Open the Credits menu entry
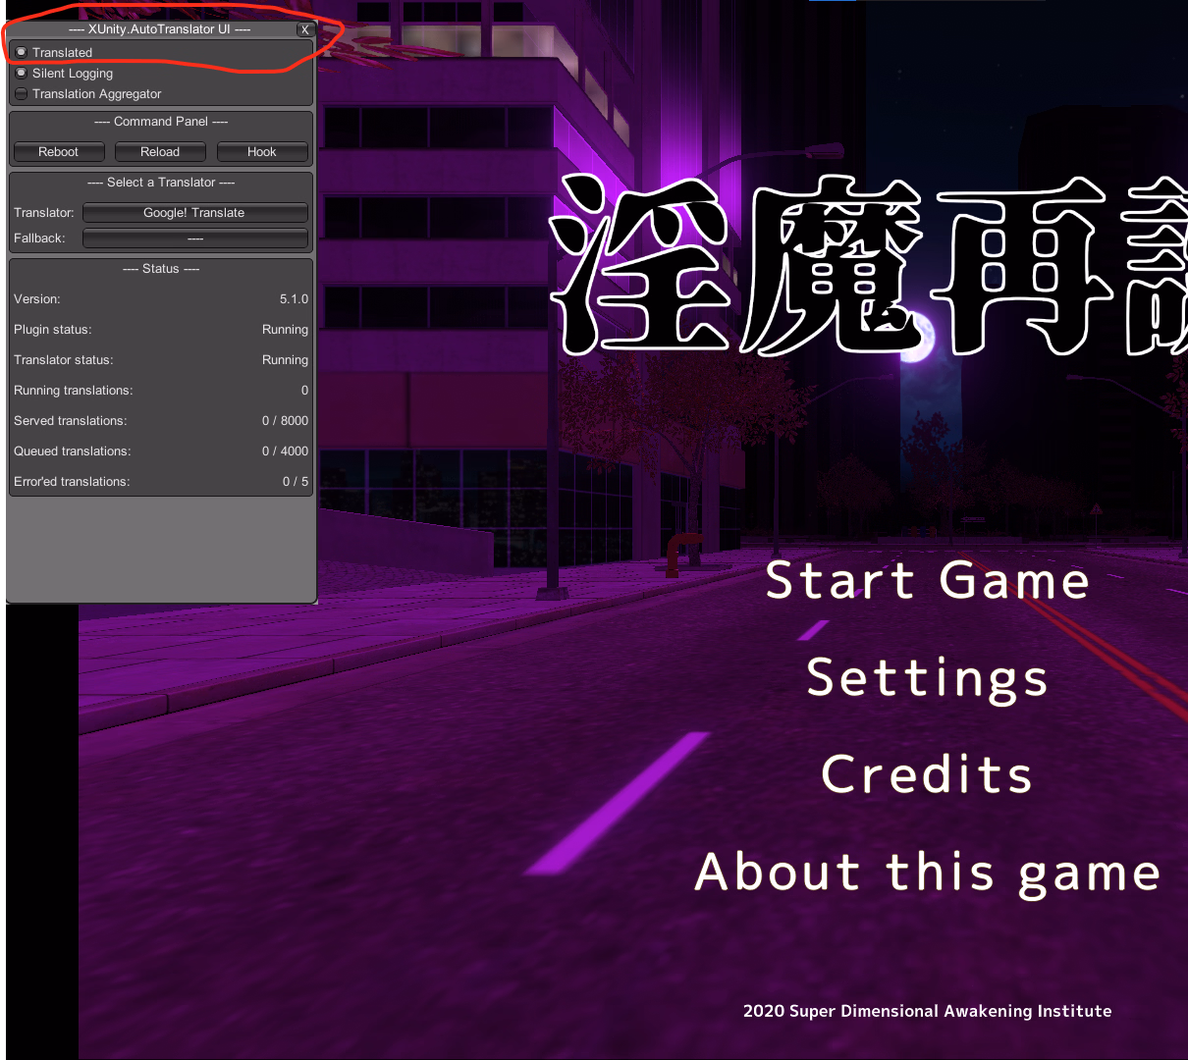 pos(927,774)
